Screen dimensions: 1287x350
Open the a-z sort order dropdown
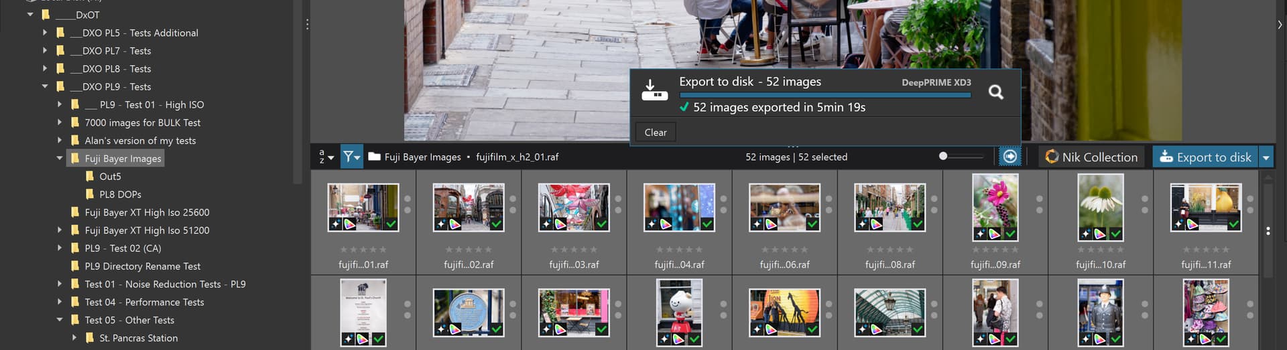tap(326, 157)
